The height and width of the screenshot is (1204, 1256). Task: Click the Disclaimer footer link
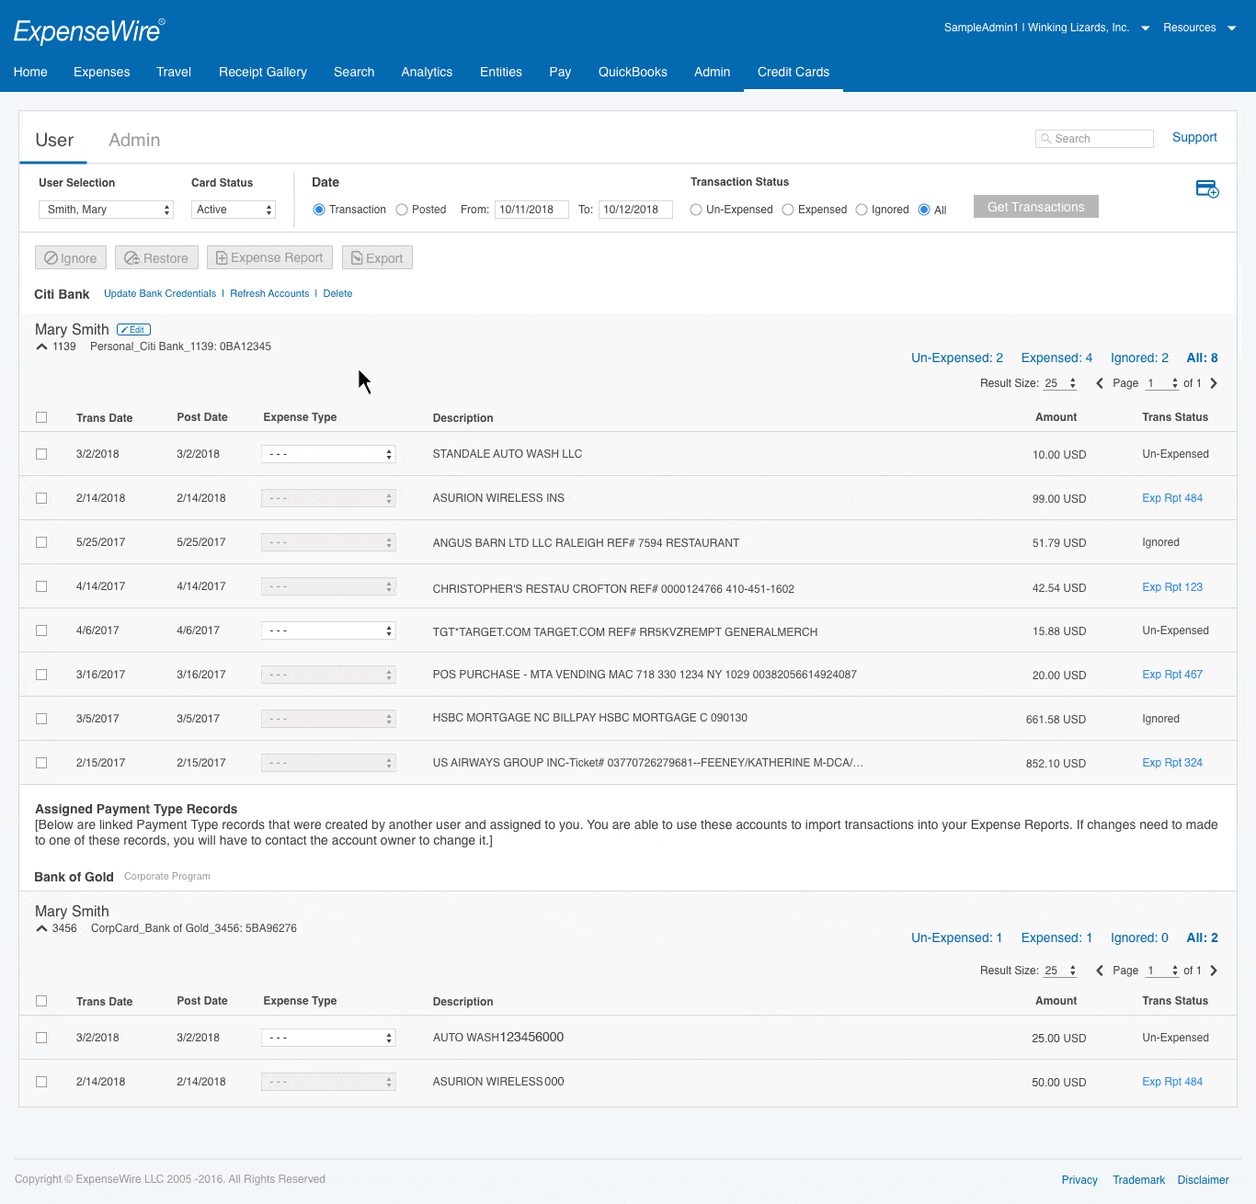pyautogui.click(x=1203, y=1180)
